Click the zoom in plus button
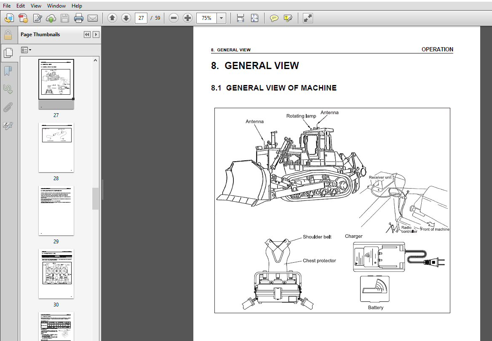 coord(187,18)
